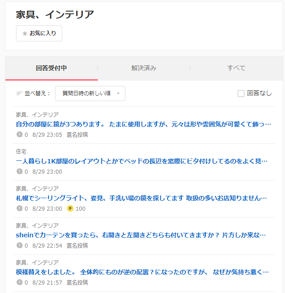Switch to the 解決済み tab
Viewport: 285px width, 293px height.
(144, 68)
